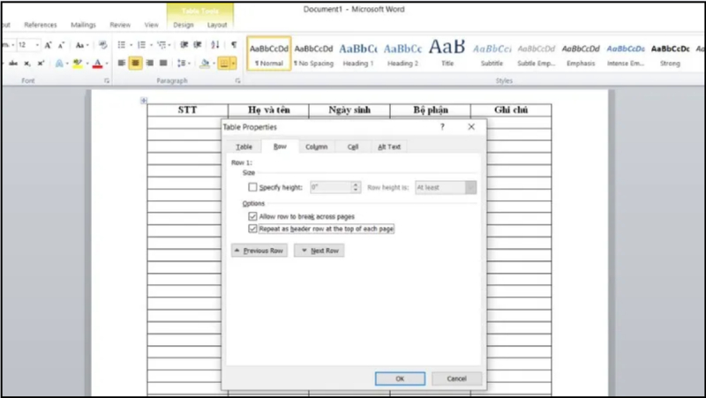Open the Shading color dropdown arrow
Screen dimensions: 706x398
pos(214,64)
